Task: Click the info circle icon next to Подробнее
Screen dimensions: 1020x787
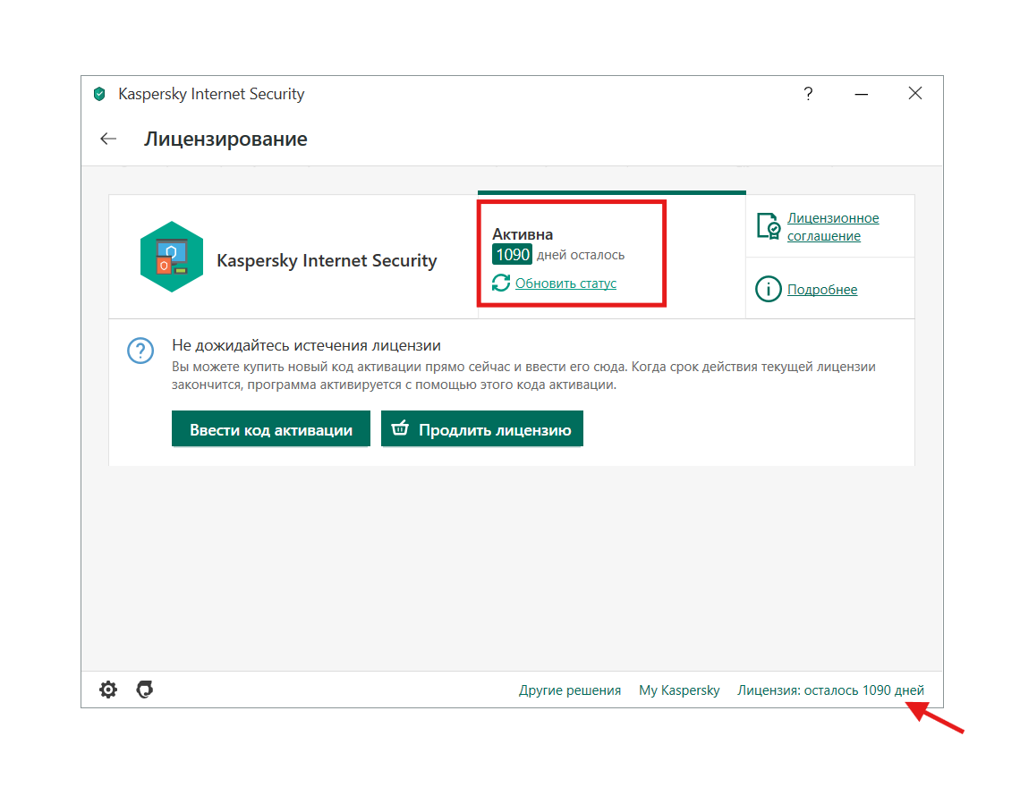Action: pyautogui.click(x=768, y=290)
